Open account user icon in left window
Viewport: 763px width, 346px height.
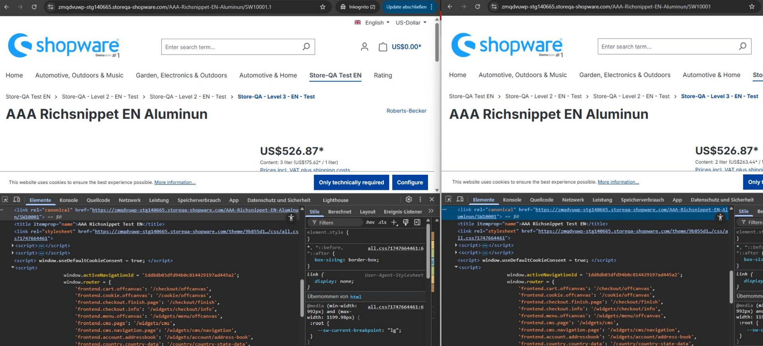(364, 47)
